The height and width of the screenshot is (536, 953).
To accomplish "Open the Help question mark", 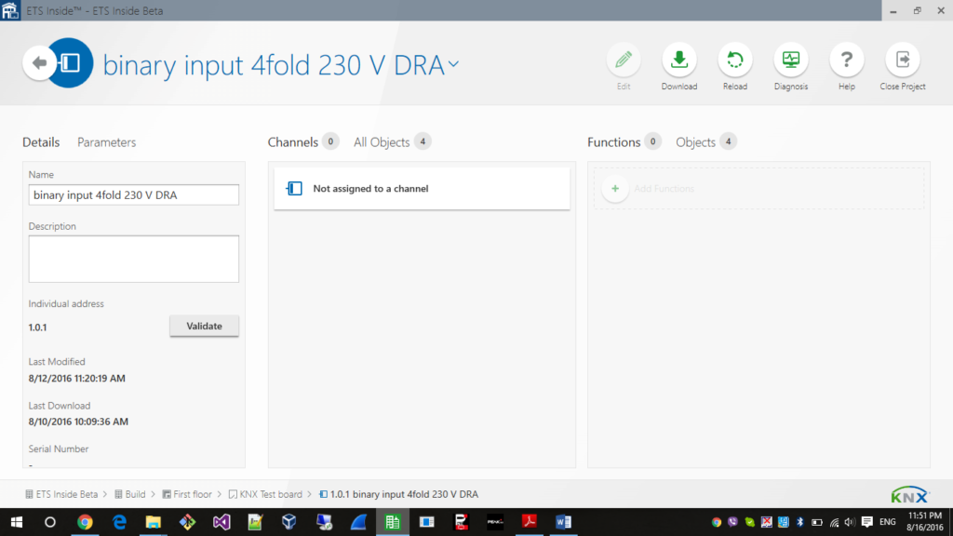I will point(847,60).
